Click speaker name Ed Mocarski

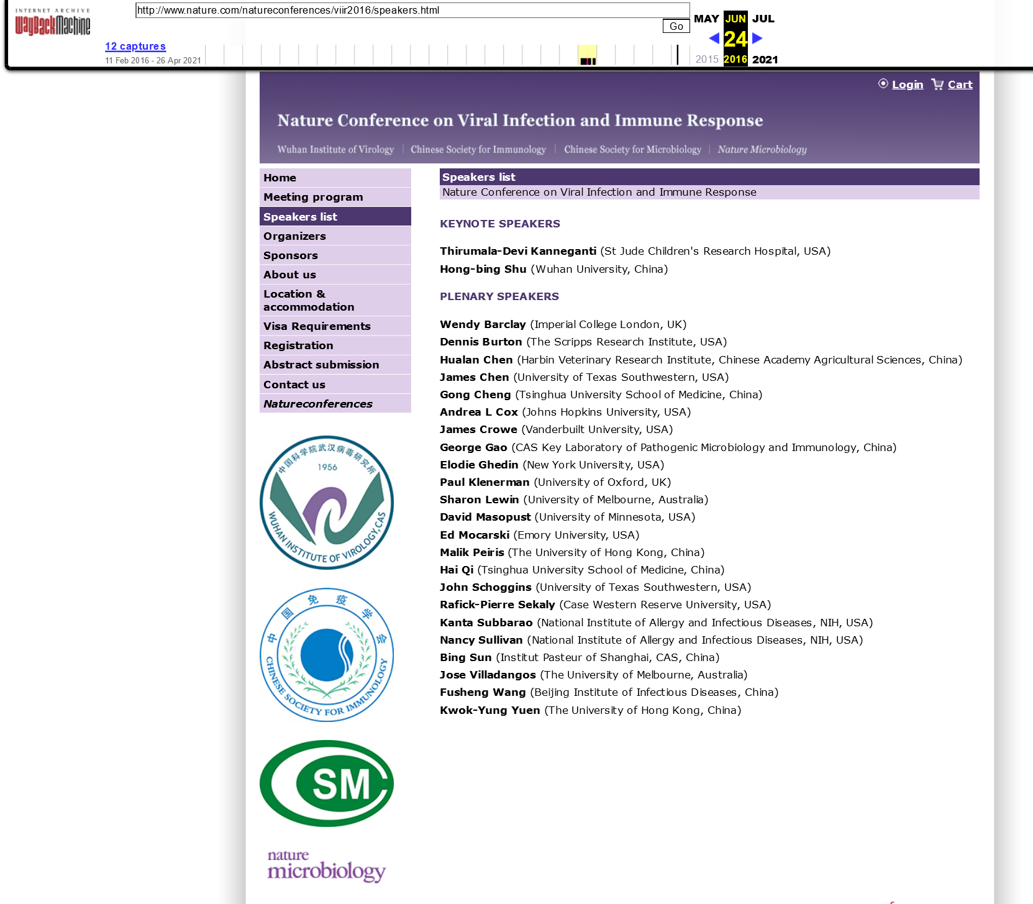475,535
